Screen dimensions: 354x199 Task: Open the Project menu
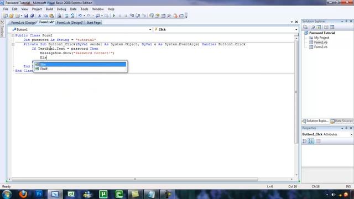click(x=37, y=9)
